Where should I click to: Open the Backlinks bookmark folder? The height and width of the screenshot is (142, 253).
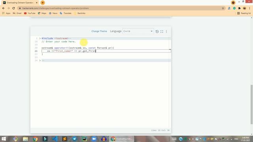(x=80, y=13)
